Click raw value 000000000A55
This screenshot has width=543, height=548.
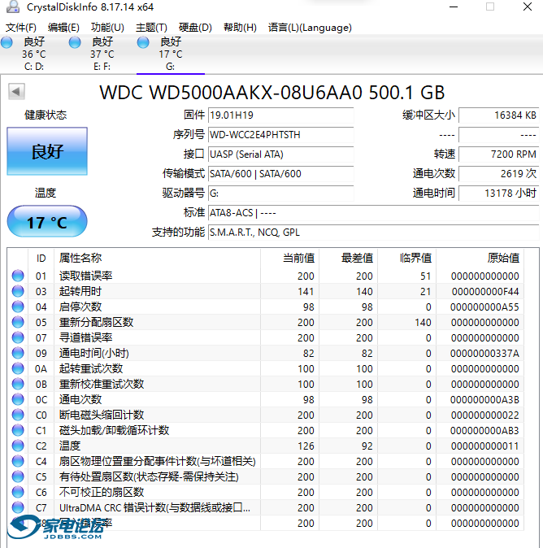[484, 307]
